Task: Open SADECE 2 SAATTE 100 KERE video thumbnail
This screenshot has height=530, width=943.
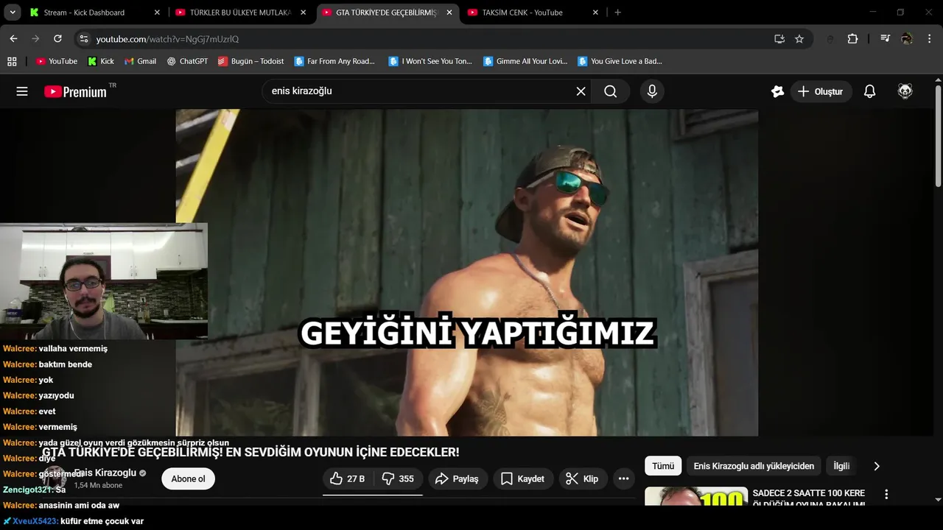Action: point(695,497)
